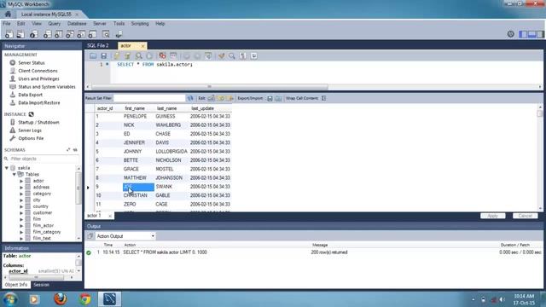Click the create stored procedure icon
The height and width of the screenshot is (307, 546).
click(x=81, y=34)
